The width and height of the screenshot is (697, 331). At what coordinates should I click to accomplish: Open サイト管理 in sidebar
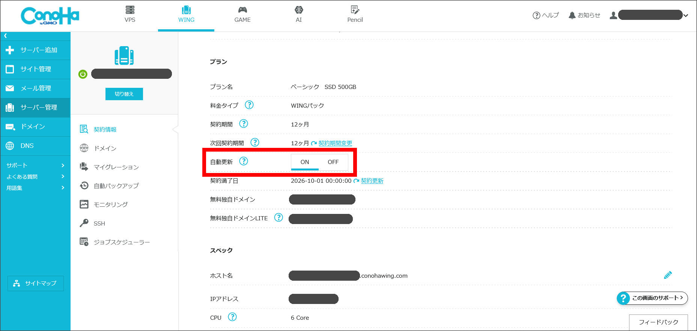coord(35,69)
